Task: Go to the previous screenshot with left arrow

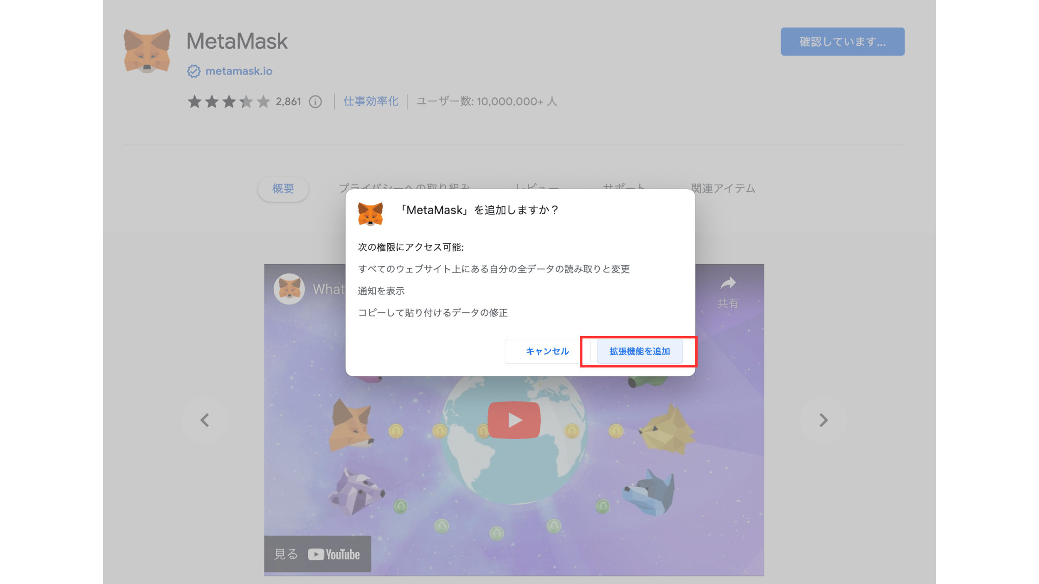Action: tap(205, 420)
